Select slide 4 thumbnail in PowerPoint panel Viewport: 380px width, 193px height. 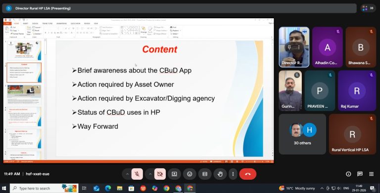coord(24,116)
